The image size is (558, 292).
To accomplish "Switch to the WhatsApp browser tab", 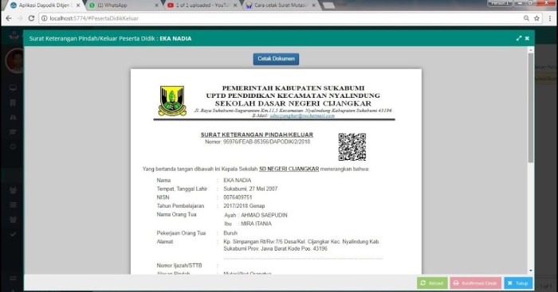I will (x=123, y=6).
